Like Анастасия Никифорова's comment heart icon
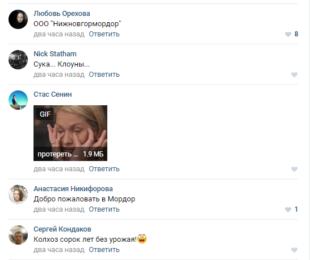Image resolution: width=310 pixels, height=260 pixels. 288,209
